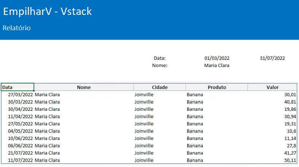
Task: Click the Nome: label cell
Action: click(x=160, y=65)
